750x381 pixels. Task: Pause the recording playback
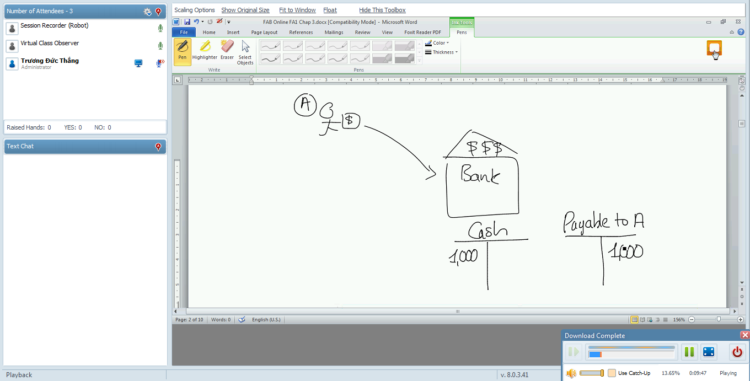tap(689, 352)
